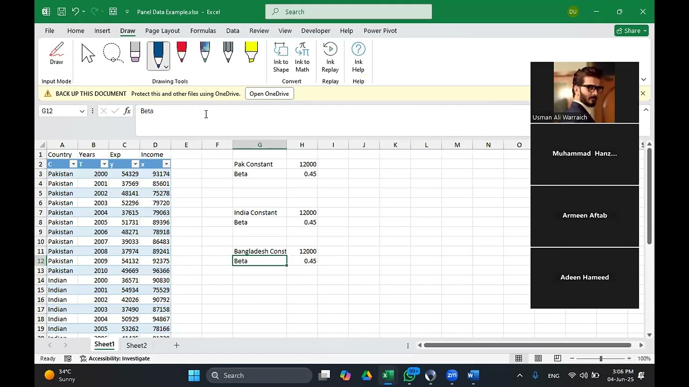Open the Formulas tab
The width and height of the screenshot is (689, 387).
203,31
